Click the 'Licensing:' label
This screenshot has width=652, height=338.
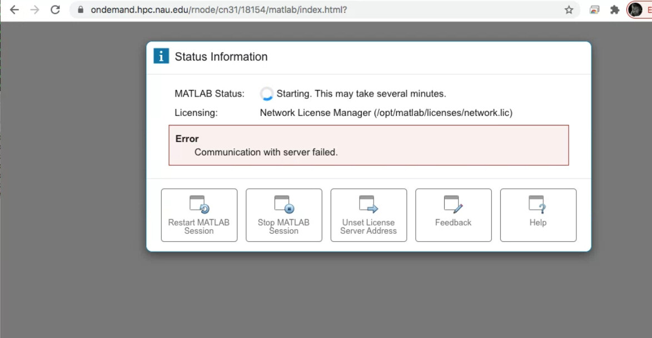click(196, 113)
